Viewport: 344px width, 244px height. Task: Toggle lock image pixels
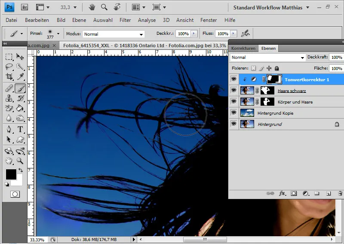(261, 68)
